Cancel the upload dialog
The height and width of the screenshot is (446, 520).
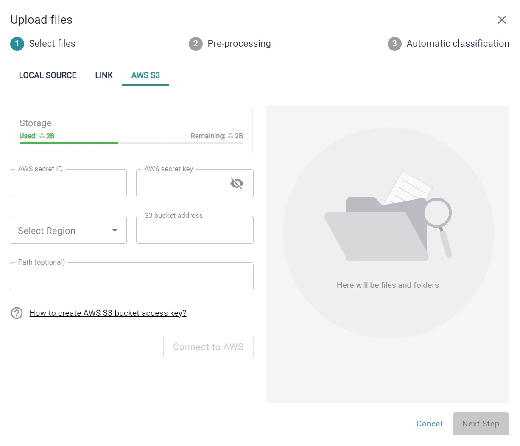click(429, 424)
